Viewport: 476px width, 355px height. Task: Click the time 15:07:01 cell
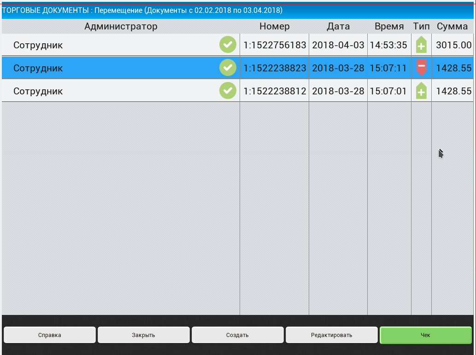pos(388,91)
